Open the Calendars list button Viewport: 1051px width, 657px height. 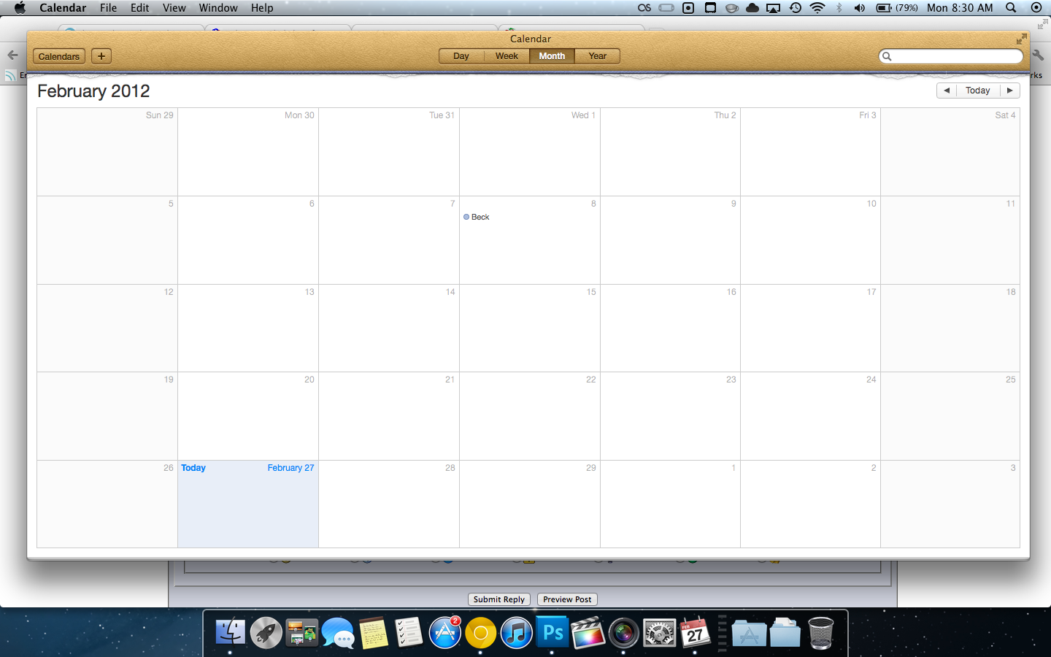click(58, 56)
